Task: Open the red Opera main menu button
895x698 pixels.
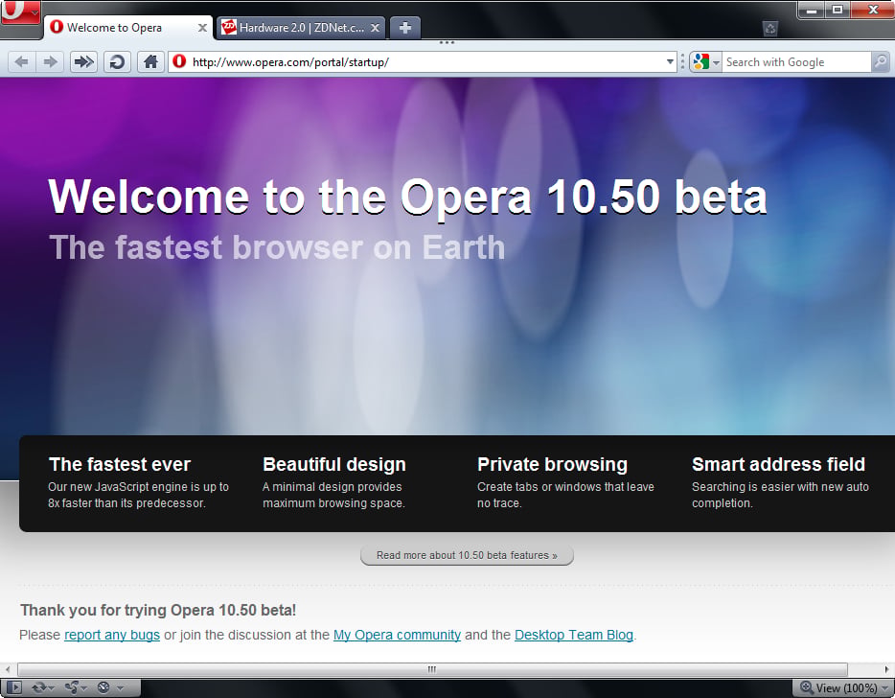Action: [x=20, y=12]
